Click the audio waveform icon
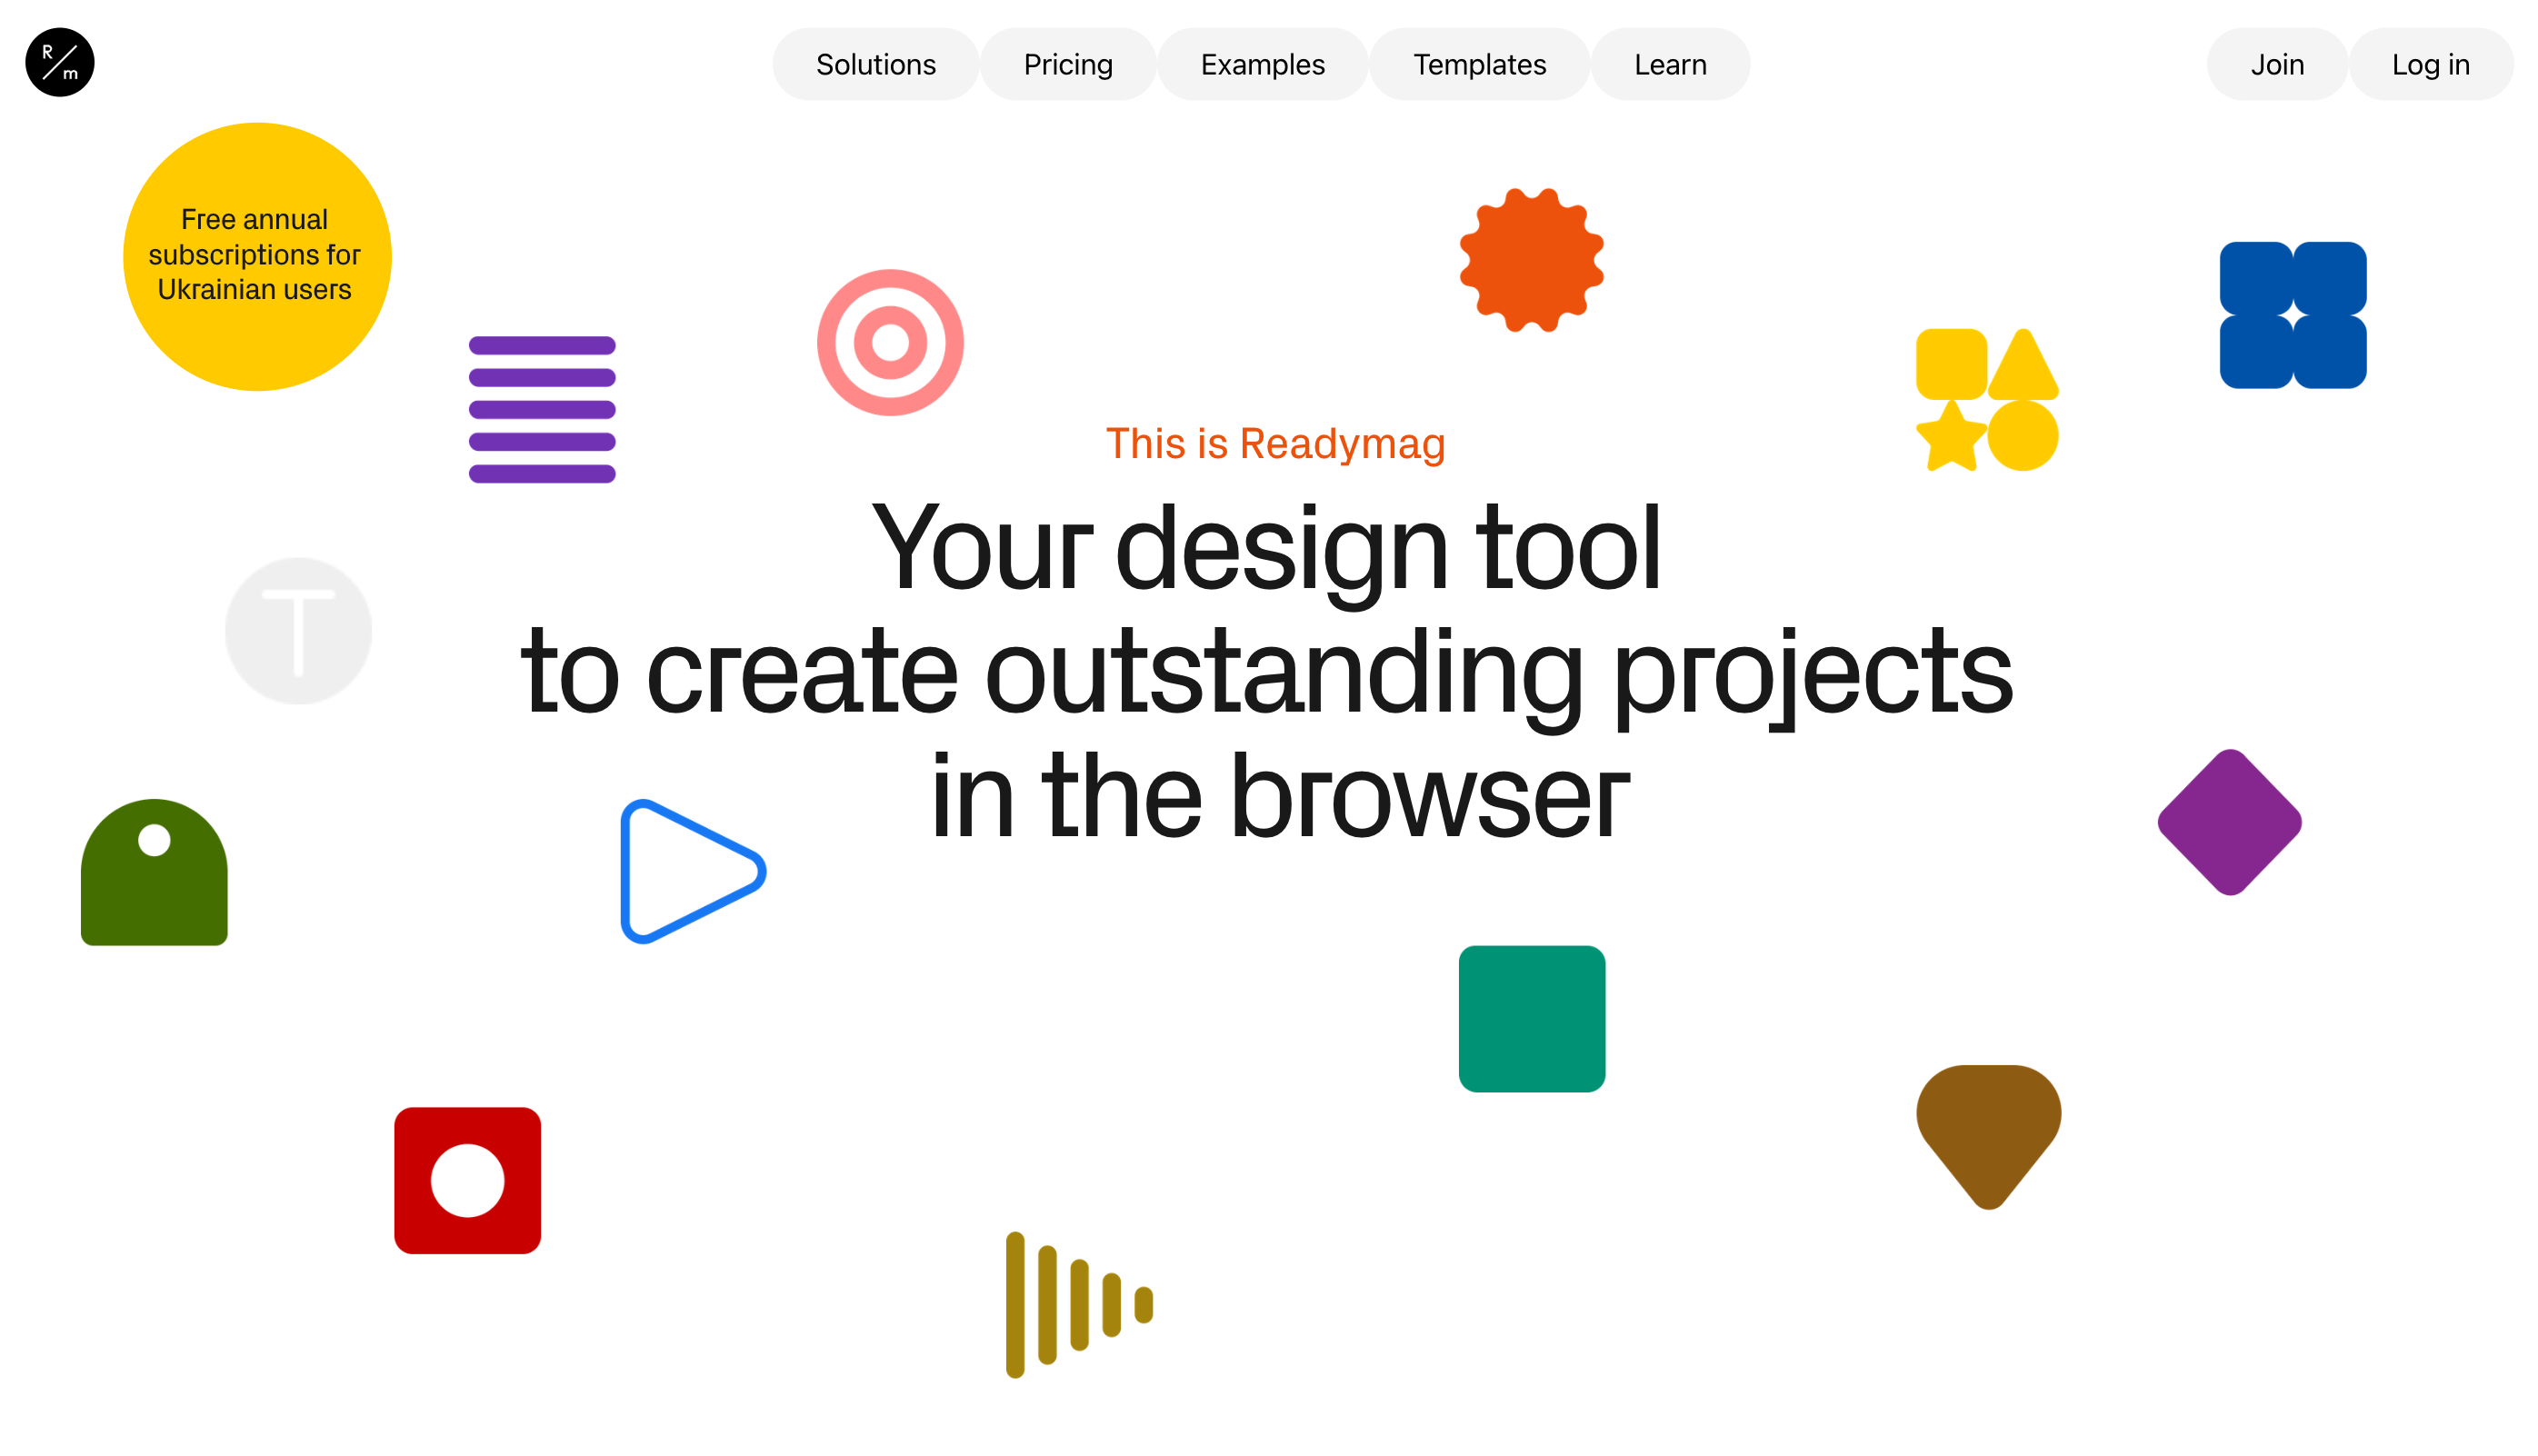The height and width of the screenshot is (1456, 2538). [1077, 1308]
